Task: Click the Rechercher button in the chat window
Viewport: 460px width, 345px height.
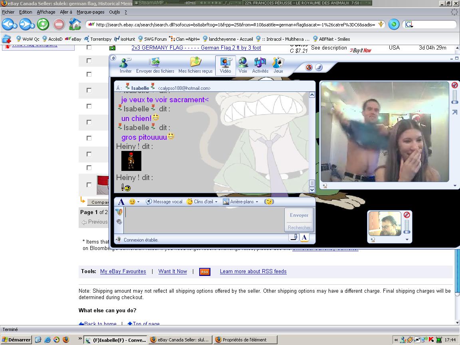Action: coord(299,227)
